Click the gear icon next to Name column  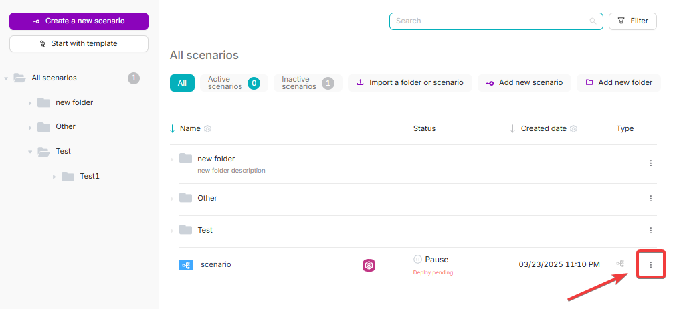(x=207, y=128)
